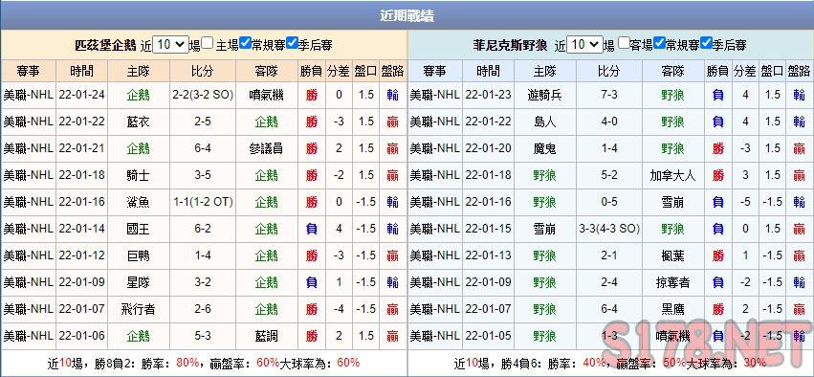Click 藍調 away team on 22-01-06 row
814x377 pixels.
(x=266, y=336)
